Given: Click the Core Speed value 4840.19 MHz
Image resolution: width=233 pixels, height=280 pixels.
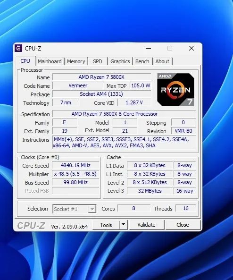Looking at the screenshot, I should [x=75, y=165].
